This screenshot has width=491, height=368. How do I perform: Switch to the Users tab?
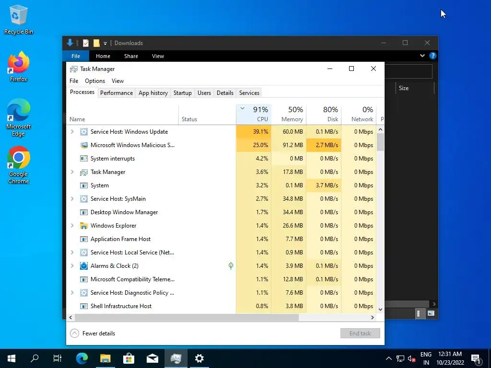(x=204, y=93)
